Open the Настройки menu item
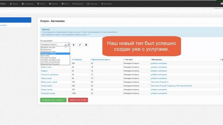The width and height of the screenshot is (223, 125). (107, 4)
